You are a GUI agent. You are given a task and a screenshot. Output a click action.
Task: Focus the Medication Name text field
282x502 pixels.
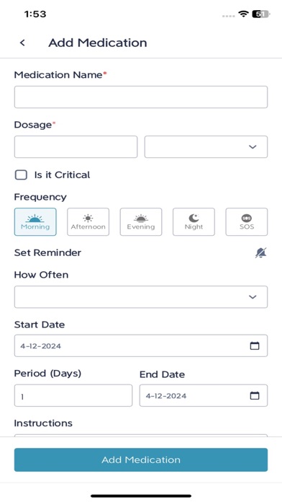[x=141, y=97]
